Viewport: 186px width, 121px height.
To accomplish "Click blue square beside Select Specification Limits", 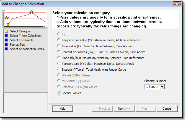I will point(6,49).
